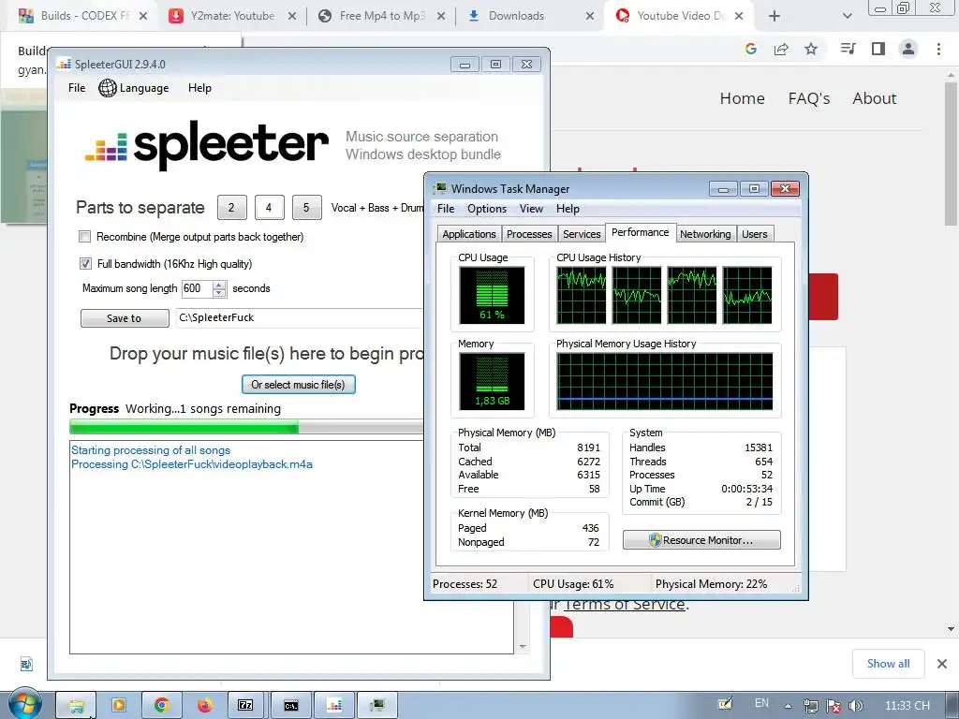The width and height of the screenshot is (959, 719).
Task: Switch to Builds - CODEX FF browser tab
Action: coord(82,16)
